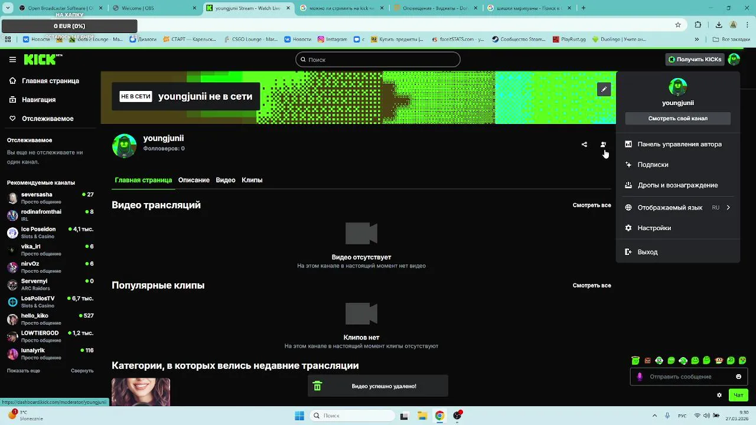Screen dimensions: 756x425
Task: Open Chrome from the taskbar
Action: 439,416
